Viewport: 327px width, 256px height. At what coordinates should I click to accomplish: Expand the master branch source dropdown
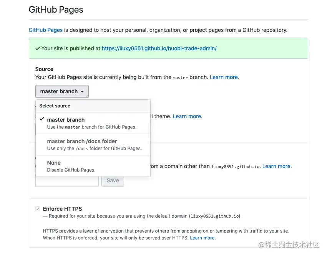tap(62, 91)
